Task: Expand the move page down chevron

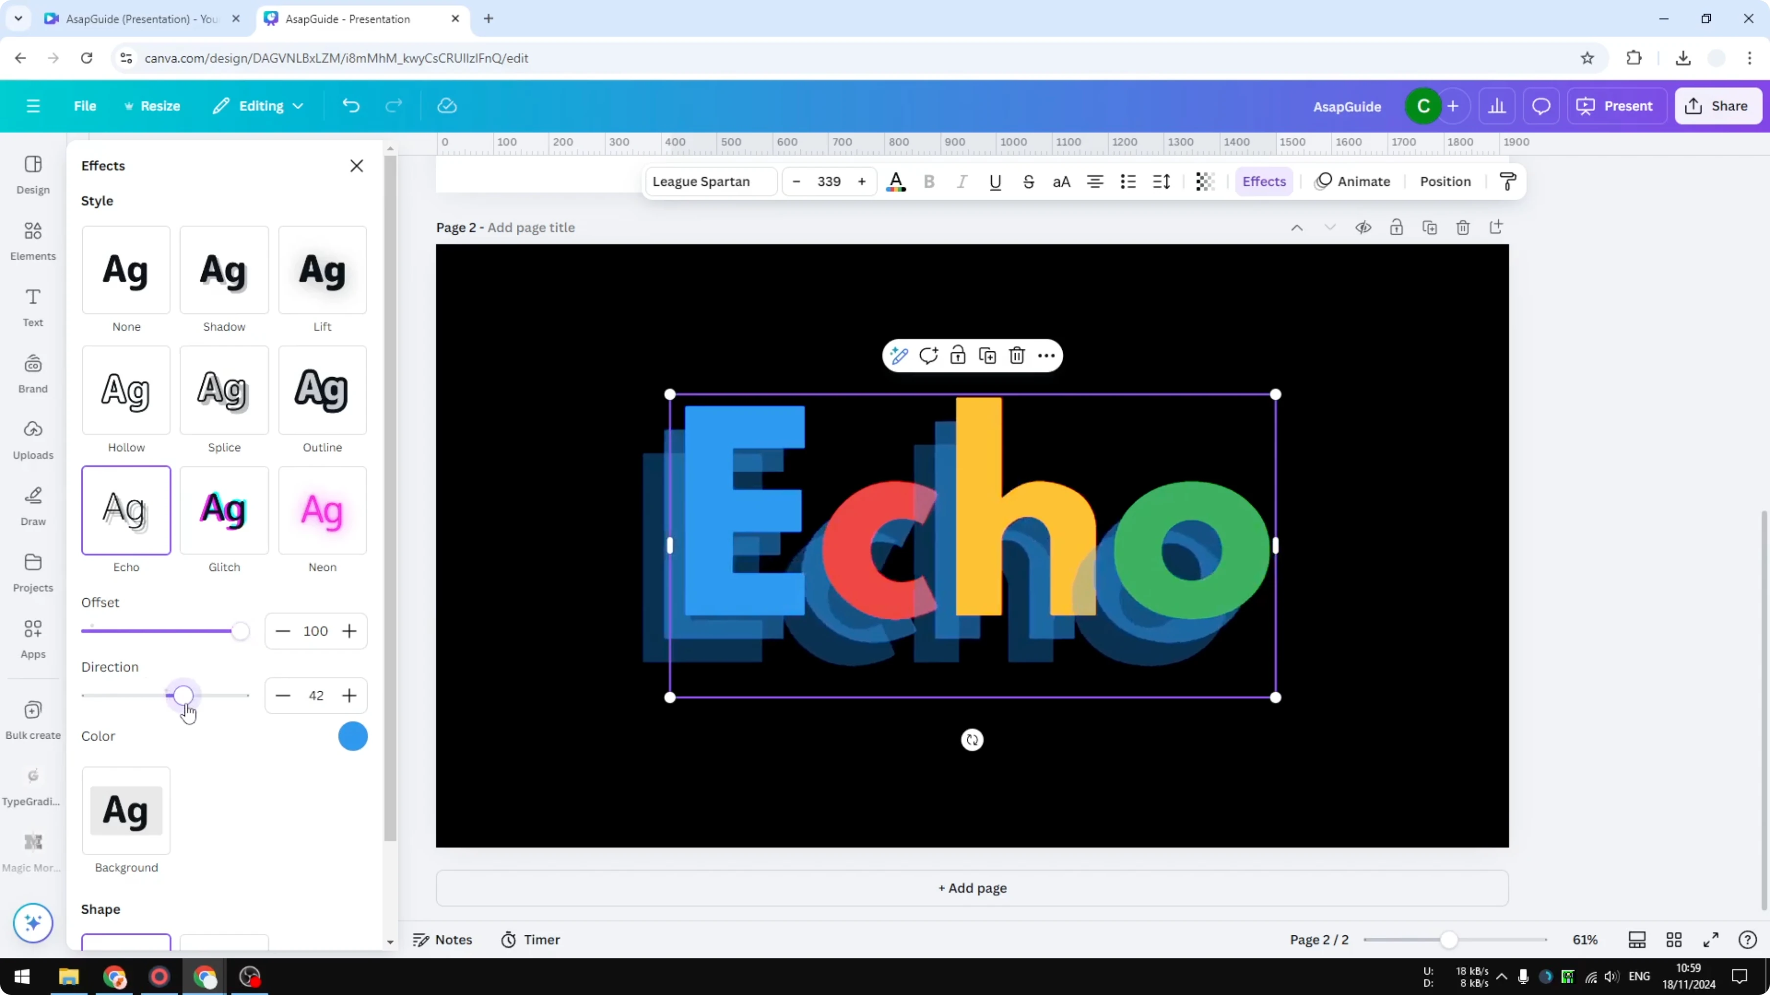Action: [1329, 226]
